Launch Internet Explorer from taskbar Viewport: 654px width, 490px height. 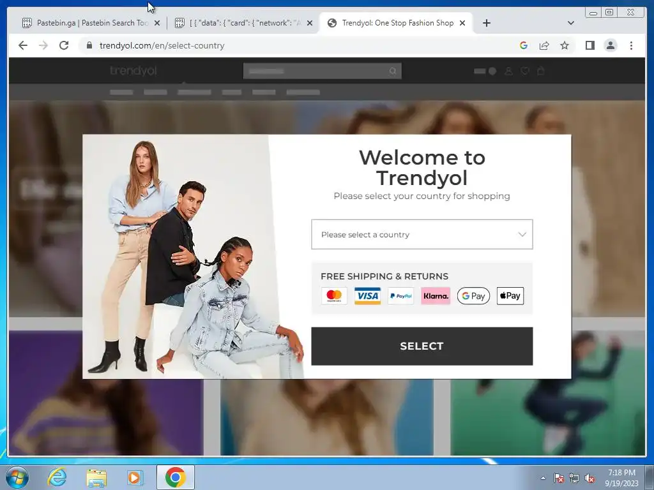(57, 477)
